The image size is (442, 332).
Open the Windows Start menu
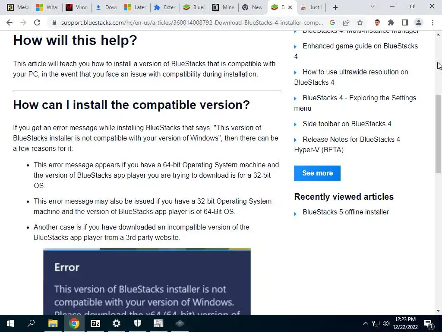click(x=10, y=323)
